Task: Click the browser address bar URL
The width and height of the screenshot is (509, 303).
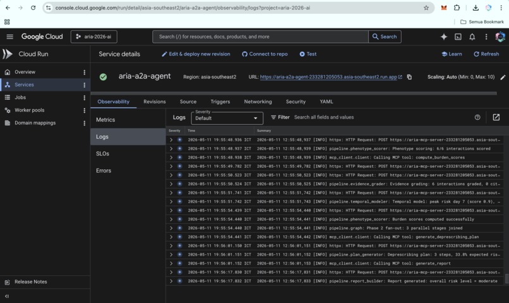Action: point(183,8)
